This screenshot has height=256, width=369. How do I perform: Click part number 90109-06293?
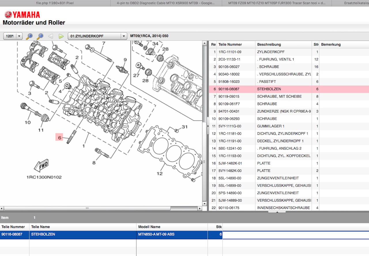[229, 119]
